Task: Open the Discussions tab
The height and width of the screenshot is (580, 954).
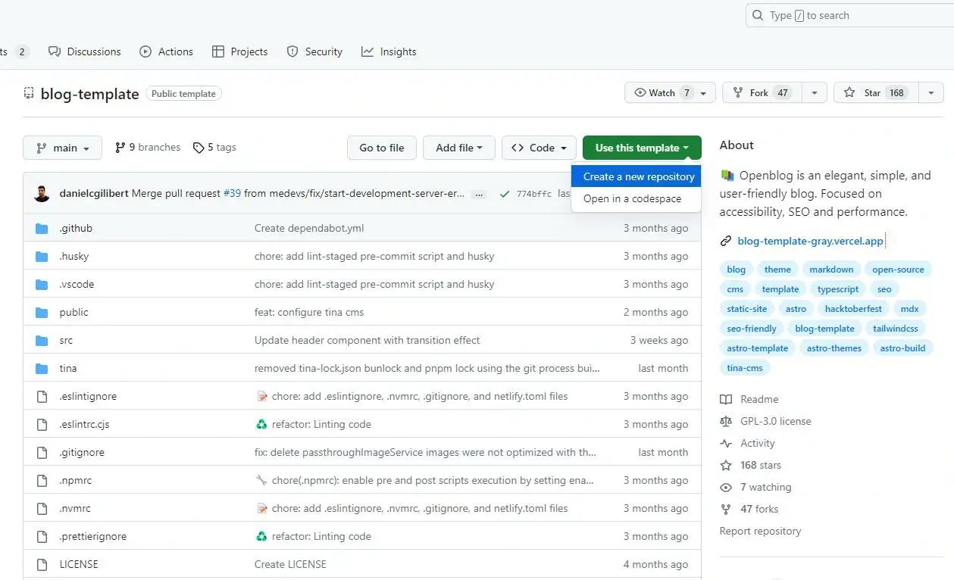Action: (x=84, y=51)
